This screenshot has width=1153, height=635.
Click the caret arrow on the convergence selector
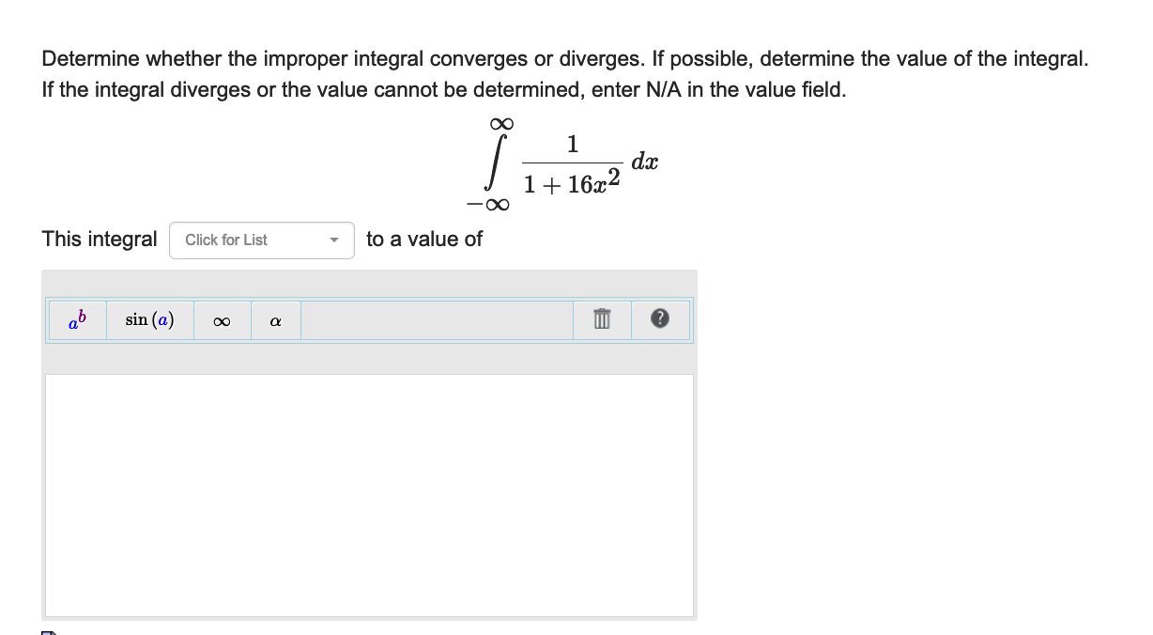(334, 240)
